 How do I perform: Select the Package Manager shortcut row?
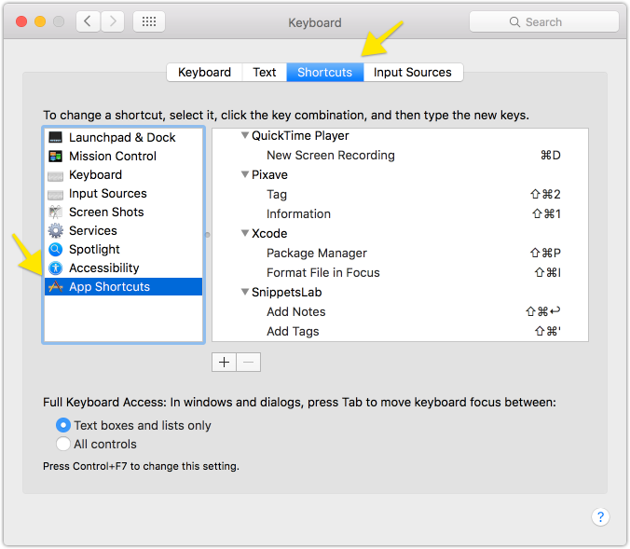click(400, 253)
